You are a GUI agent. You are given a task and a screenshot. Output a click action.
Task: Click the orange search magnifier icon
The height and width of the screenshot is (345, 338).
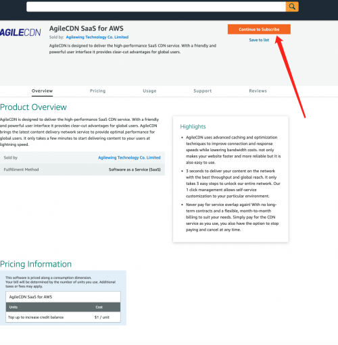(x=292, y=7)
